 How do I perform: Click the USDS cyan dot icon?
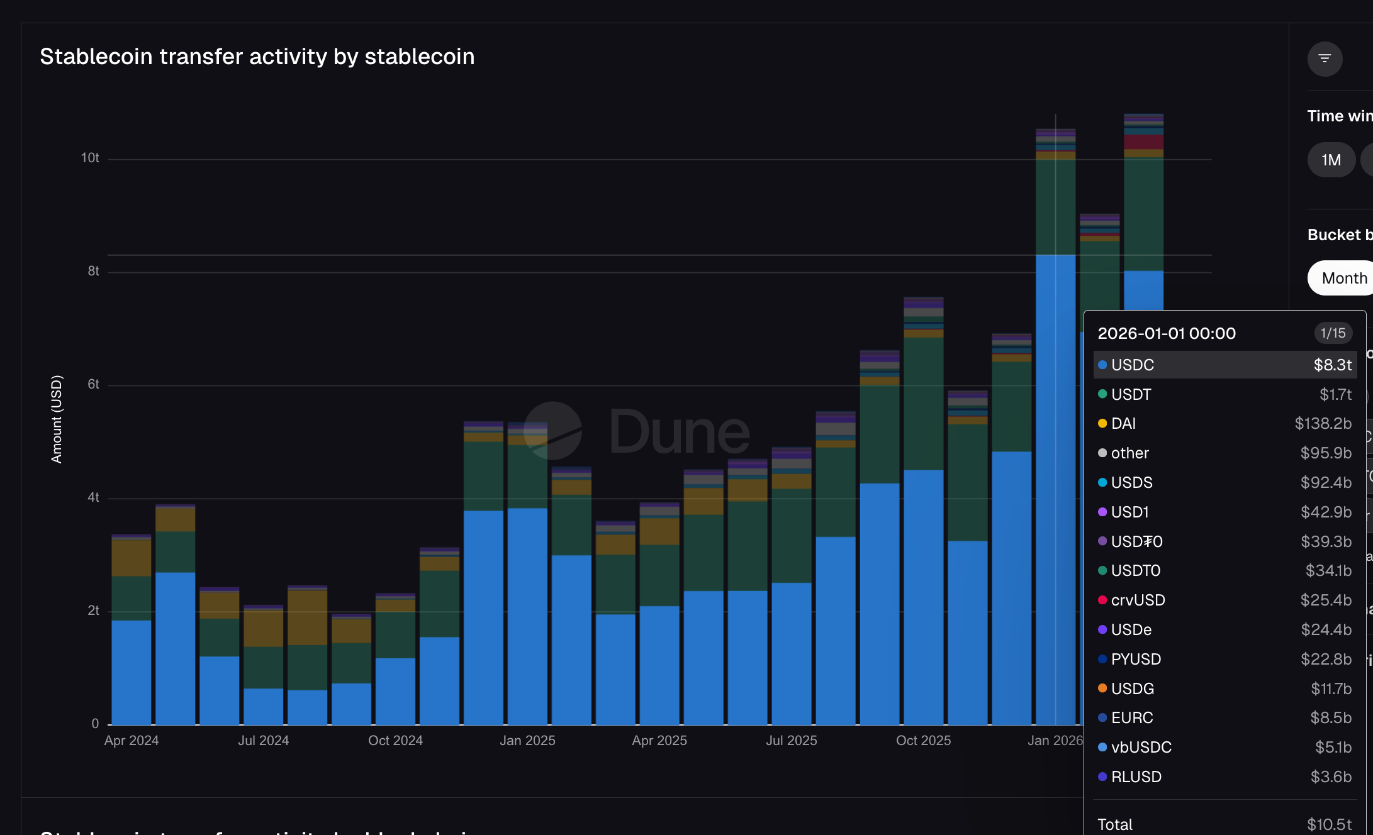click(1102, 482)
